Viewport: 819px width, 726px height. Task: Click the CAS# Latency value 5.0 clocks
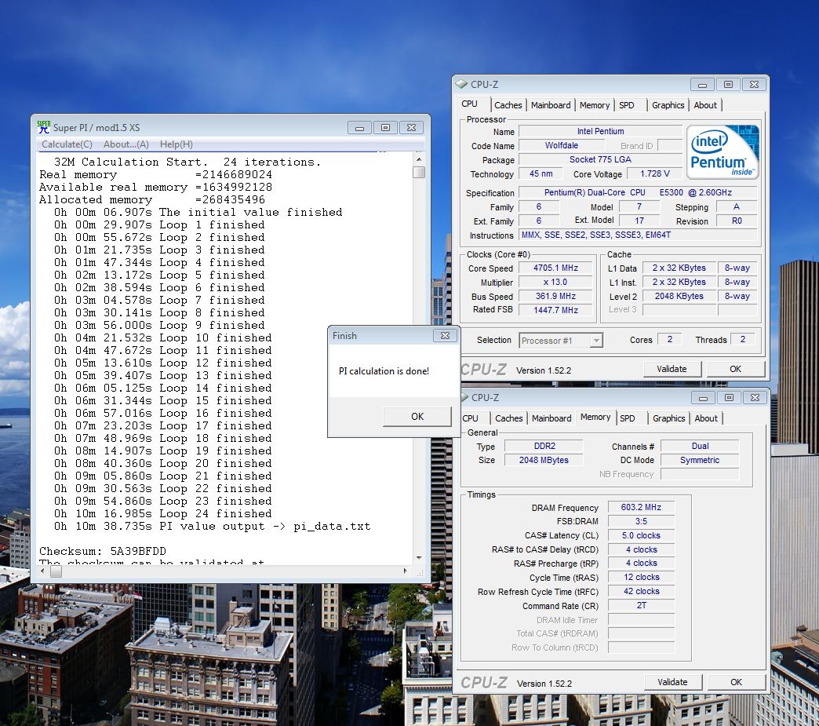(641, 536)
